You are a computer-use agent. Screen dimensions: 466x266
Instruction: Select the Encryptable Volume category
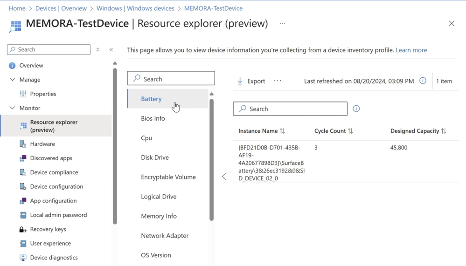[168, 177]
